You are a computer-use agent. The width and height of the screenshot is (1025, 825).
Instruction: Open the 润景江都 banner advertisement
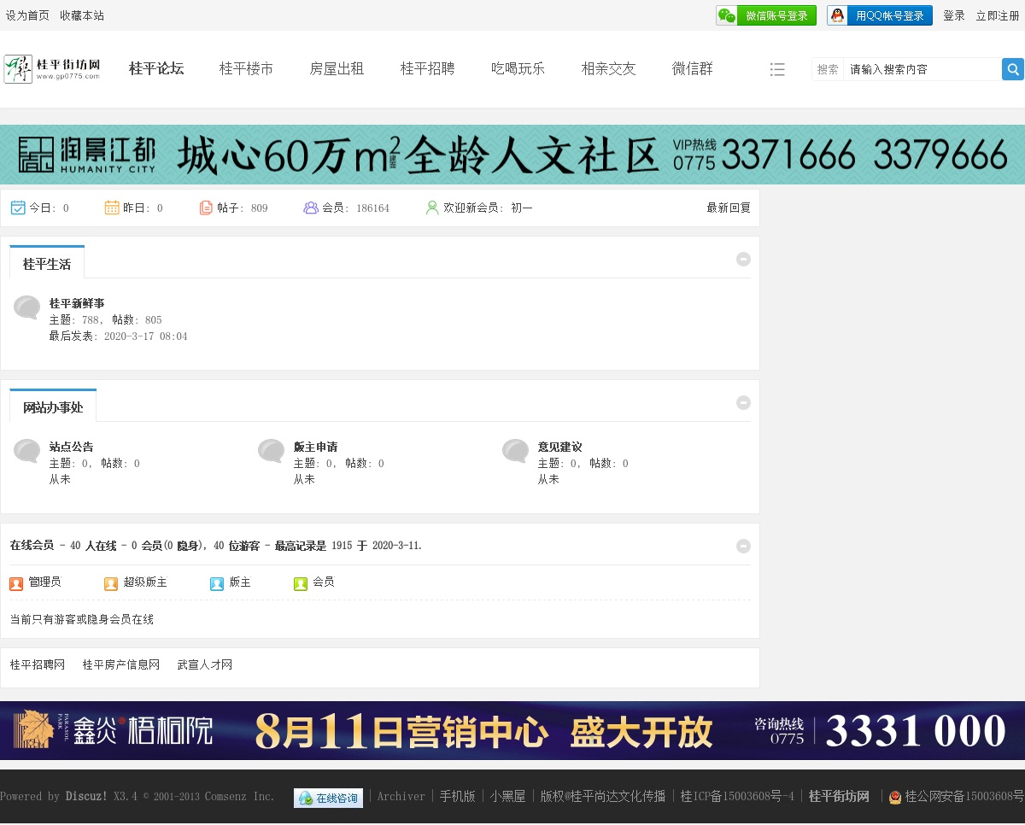pos(512,155)
